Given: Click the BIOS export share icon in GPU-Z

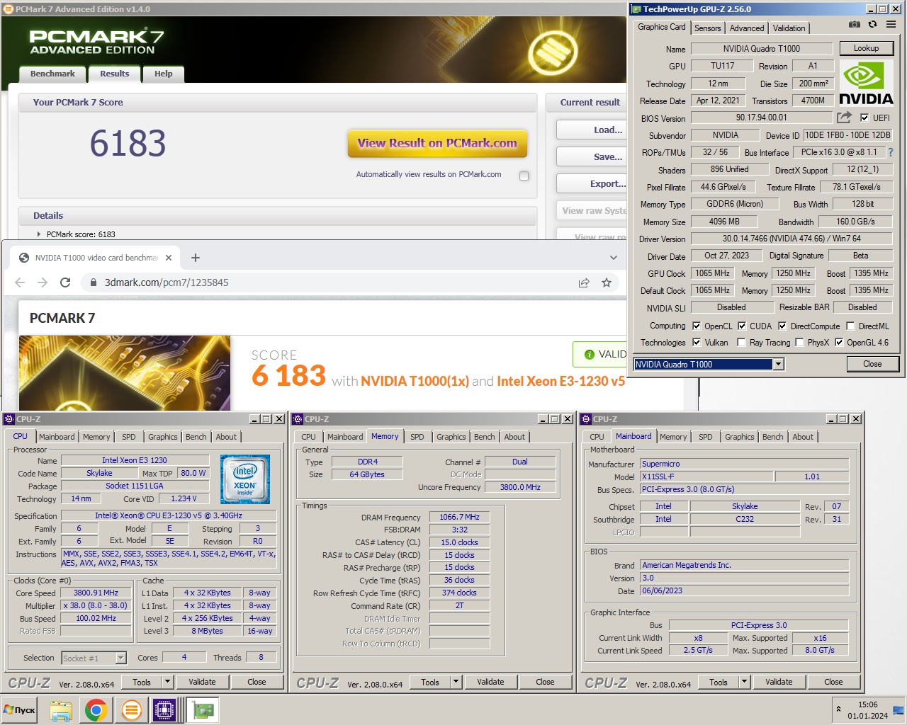Looking at the screenshot, I should [844, 118].
